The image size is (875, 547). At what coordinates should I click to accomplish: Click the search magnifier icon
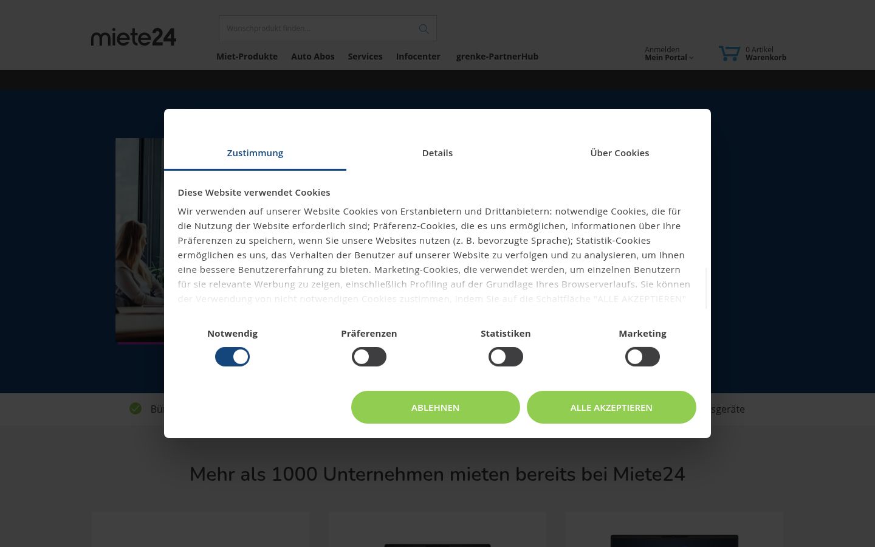(424, 29)
